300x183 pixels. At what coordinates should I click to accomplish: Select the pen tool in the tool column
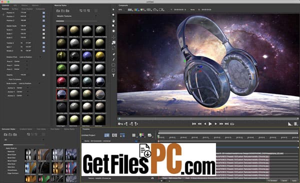click(x=113, y=54)
